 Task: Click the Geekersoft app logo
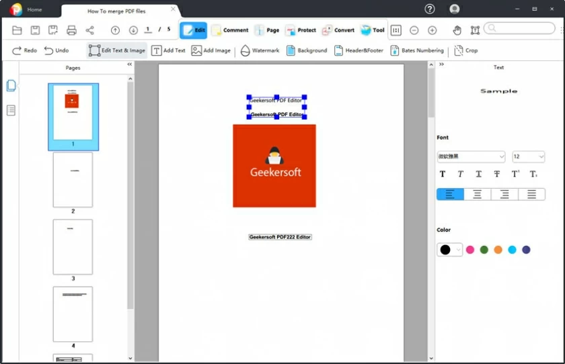[x=16, y=9]
